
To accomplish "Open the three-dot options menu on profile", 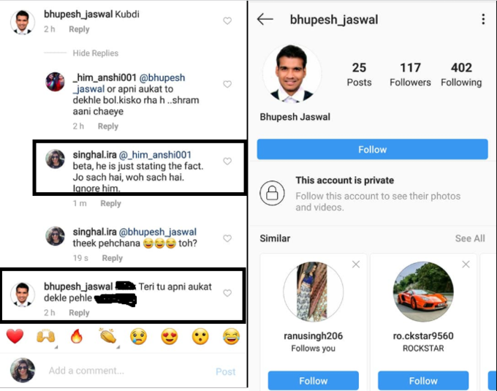I will 483,19.
